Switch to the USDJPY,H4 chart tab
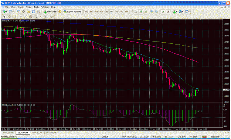 (x=51, y=132)
